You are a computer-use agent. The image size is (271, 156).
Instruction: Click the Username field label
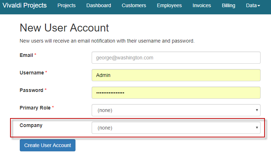tap(32, 73)
